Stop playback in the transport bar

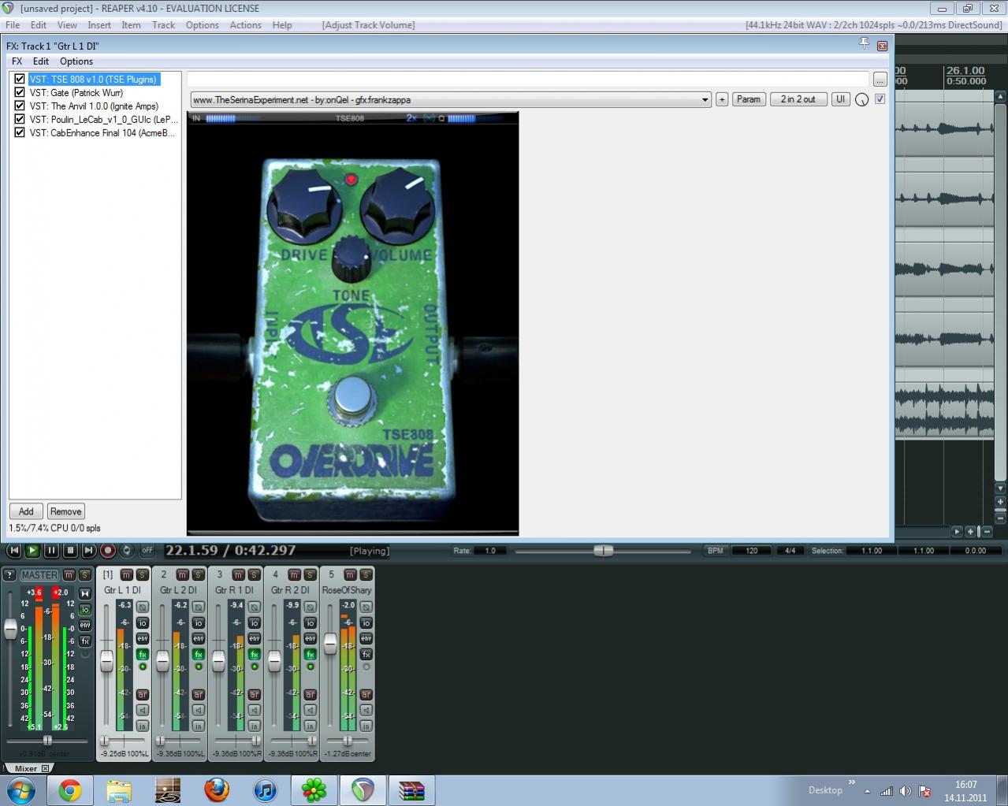click(x=70, y=551)
